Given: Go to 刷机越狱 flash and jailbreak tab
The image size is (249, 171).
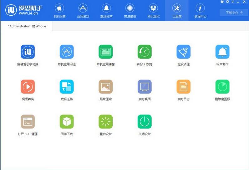Looking at the screenshot, I should coord(153,11).
